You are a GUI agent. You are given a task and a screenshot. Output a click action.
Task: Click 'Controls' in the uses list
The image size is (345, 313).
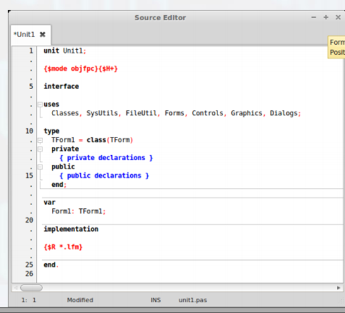point(207,113)
